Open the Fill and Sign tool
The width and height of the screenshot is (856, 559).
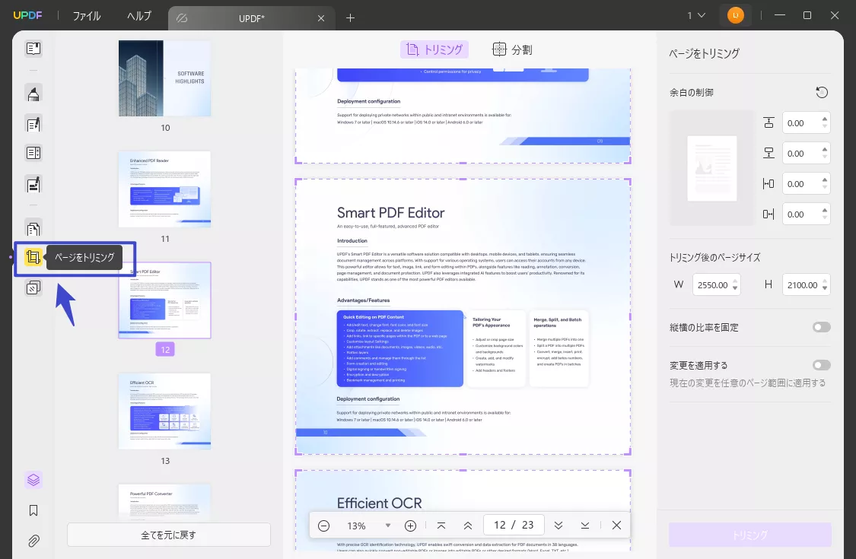[x=33, y=185]
